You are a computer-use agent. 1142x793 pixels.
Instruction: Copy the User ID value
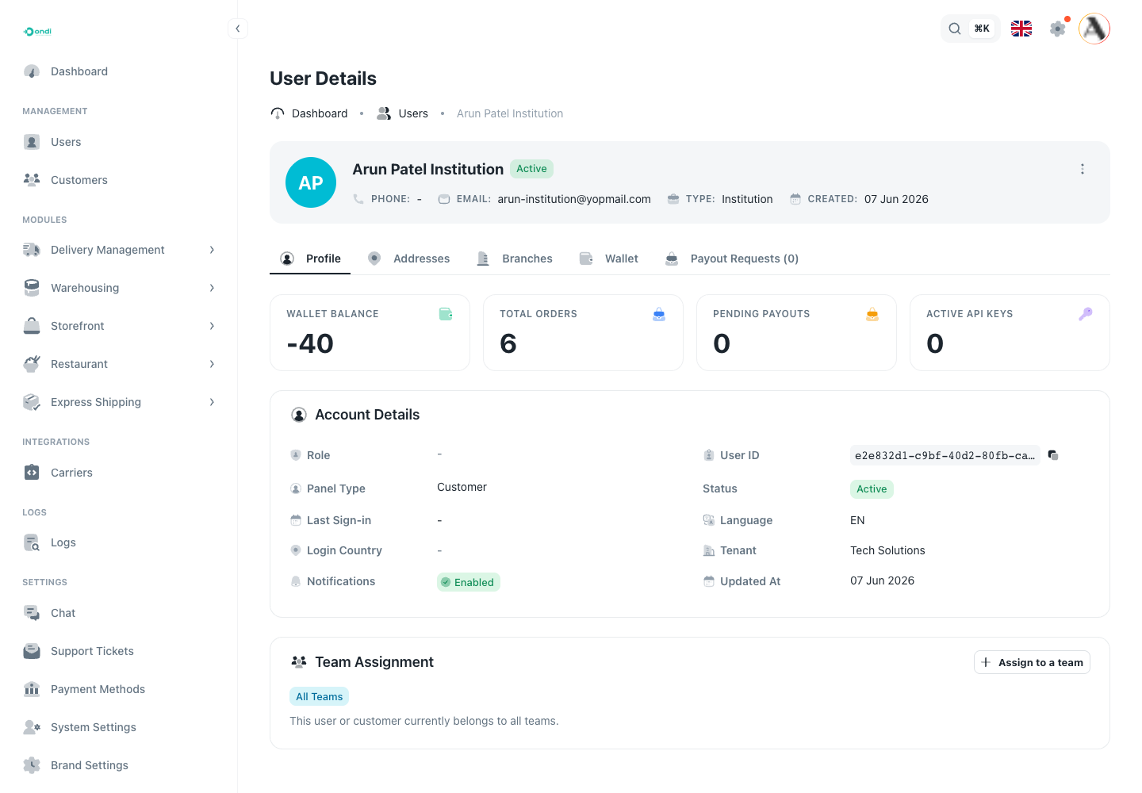point(1053,455)
